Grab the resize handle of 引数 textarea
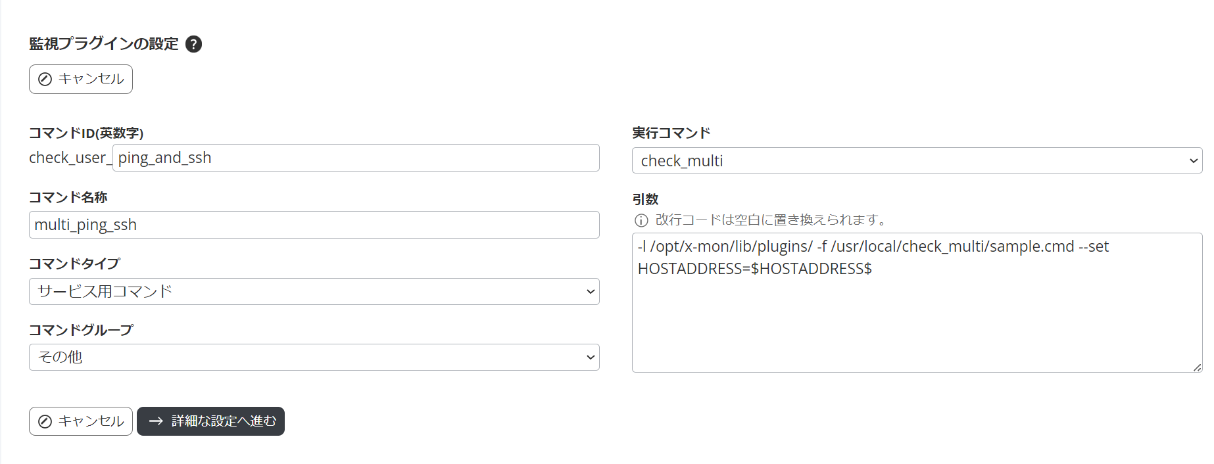 tap(1197, 367)
